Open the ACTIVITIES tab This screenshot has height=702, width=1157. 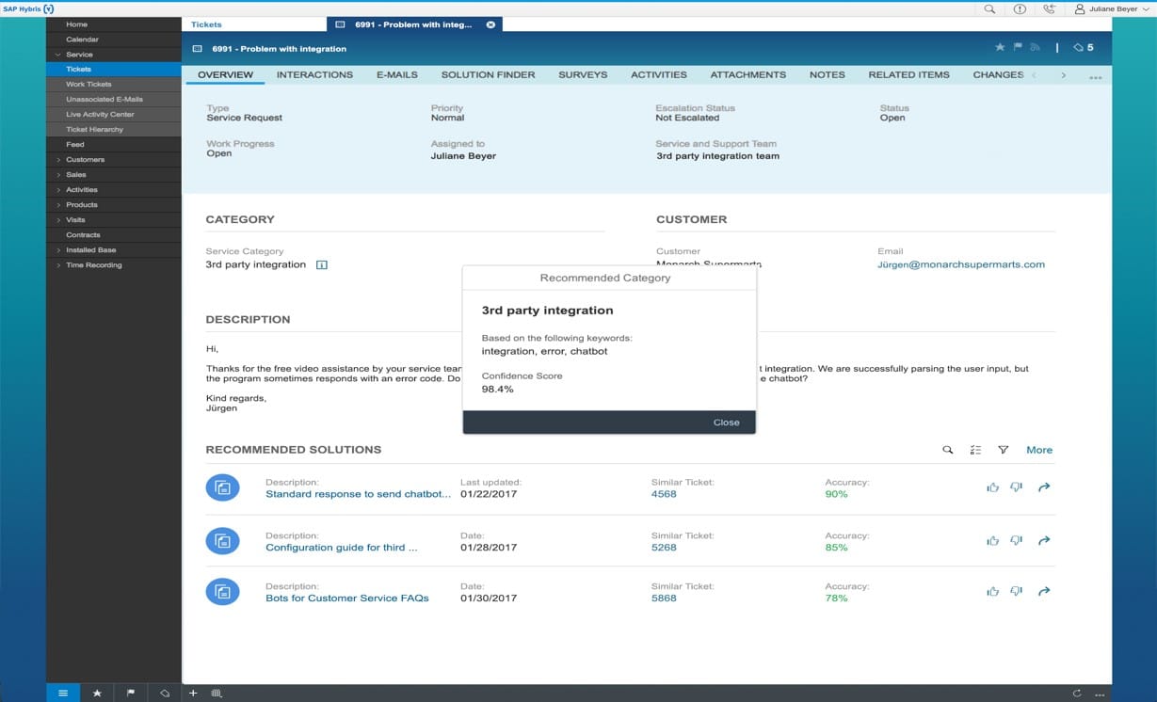[x=659, y=74]
